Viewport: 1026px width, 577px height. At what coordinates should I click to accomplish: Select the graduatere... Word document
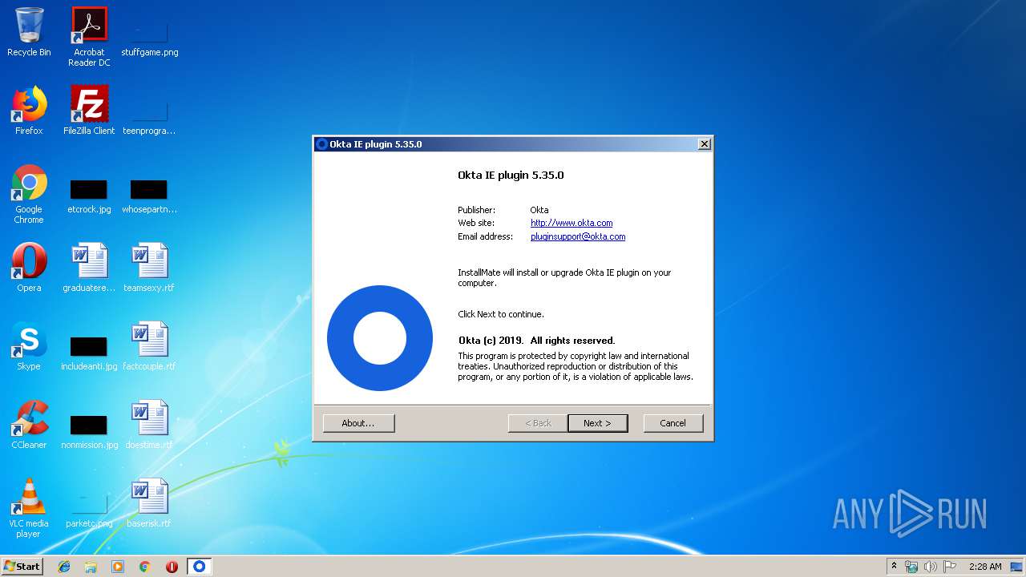pyautogui.click(x=89, y=268)
